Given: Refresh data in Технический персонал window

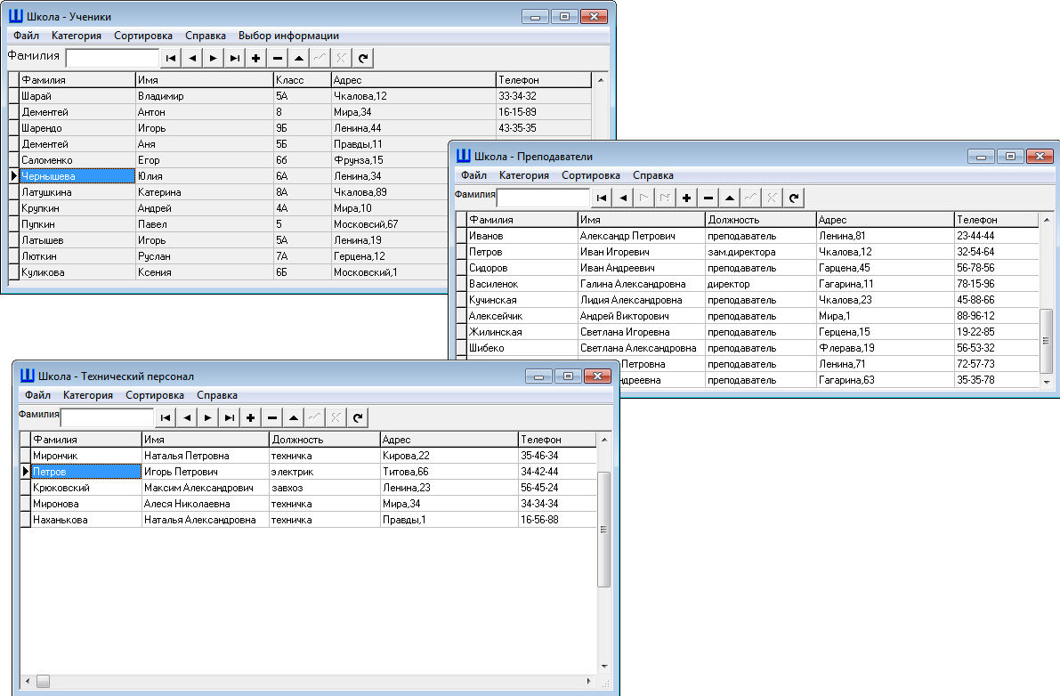Looking at the screenshot, I should (x=357, y=417).
